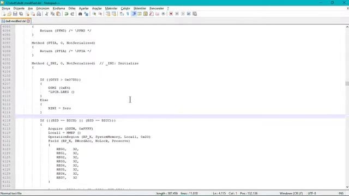Run macro multiple times icon

(x=189, y=14)
